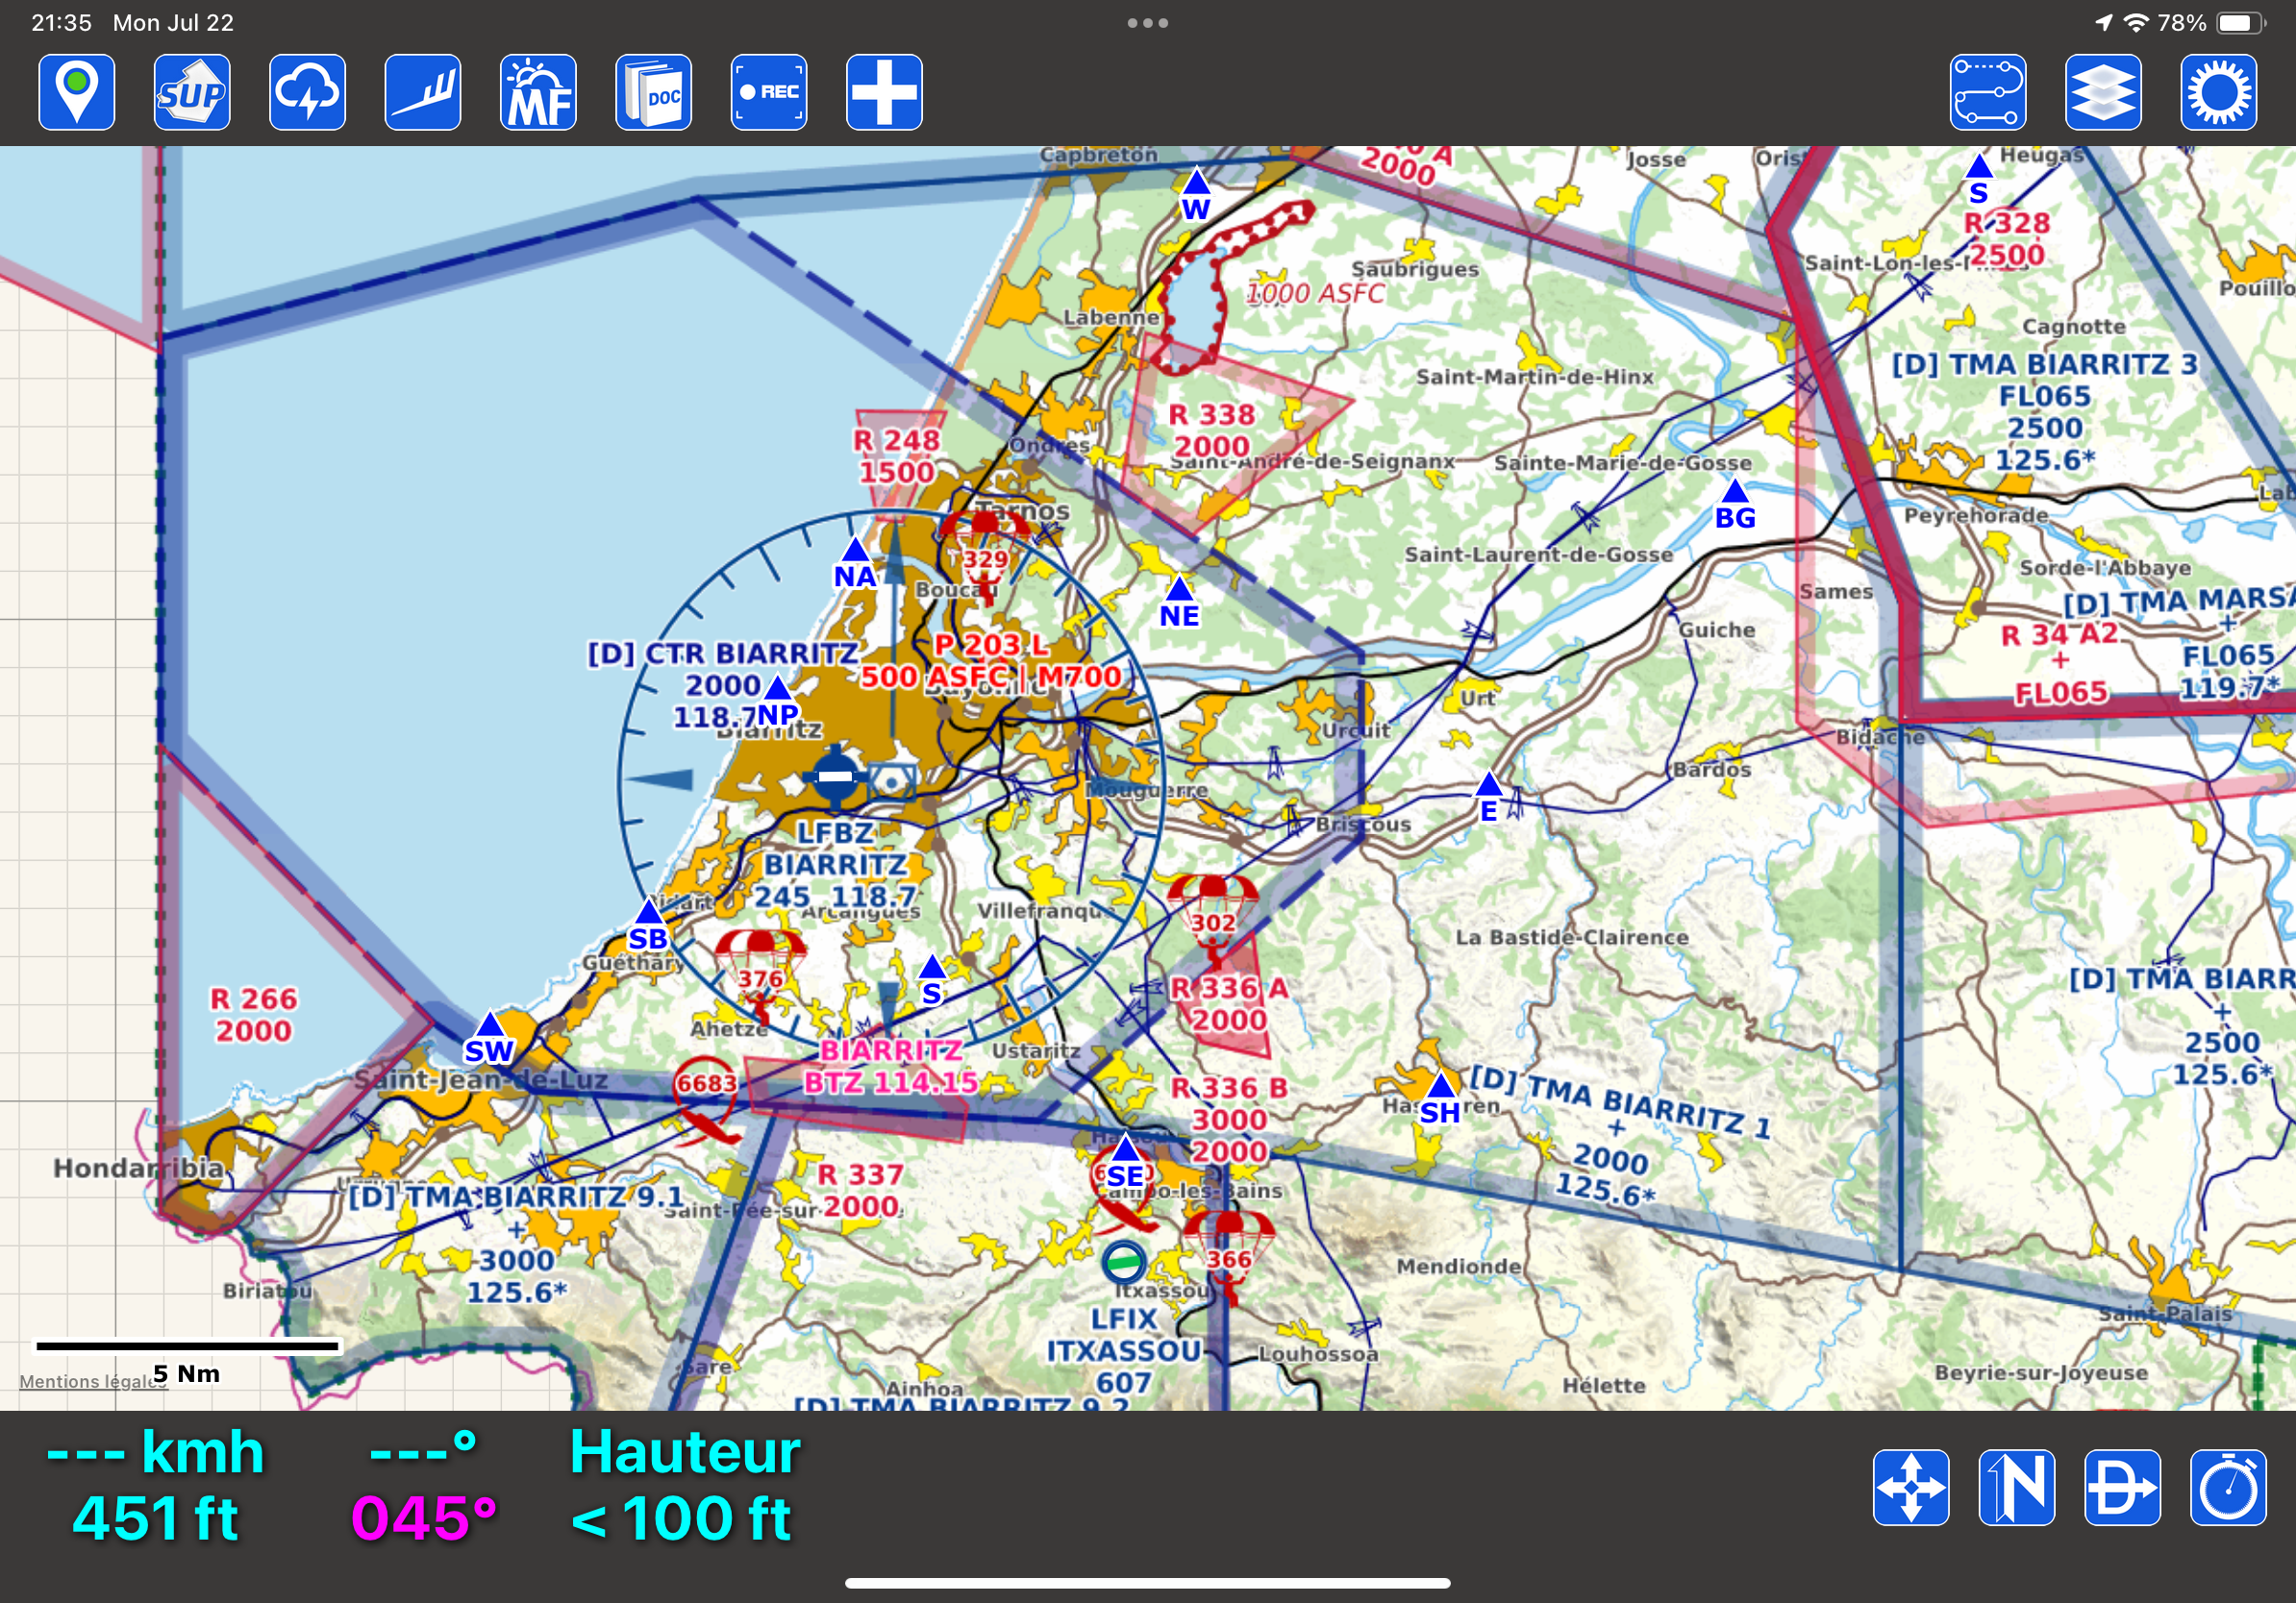
Task: Tap the 1000 ASFC nature reserve label
Action: tap(1315, 293)
